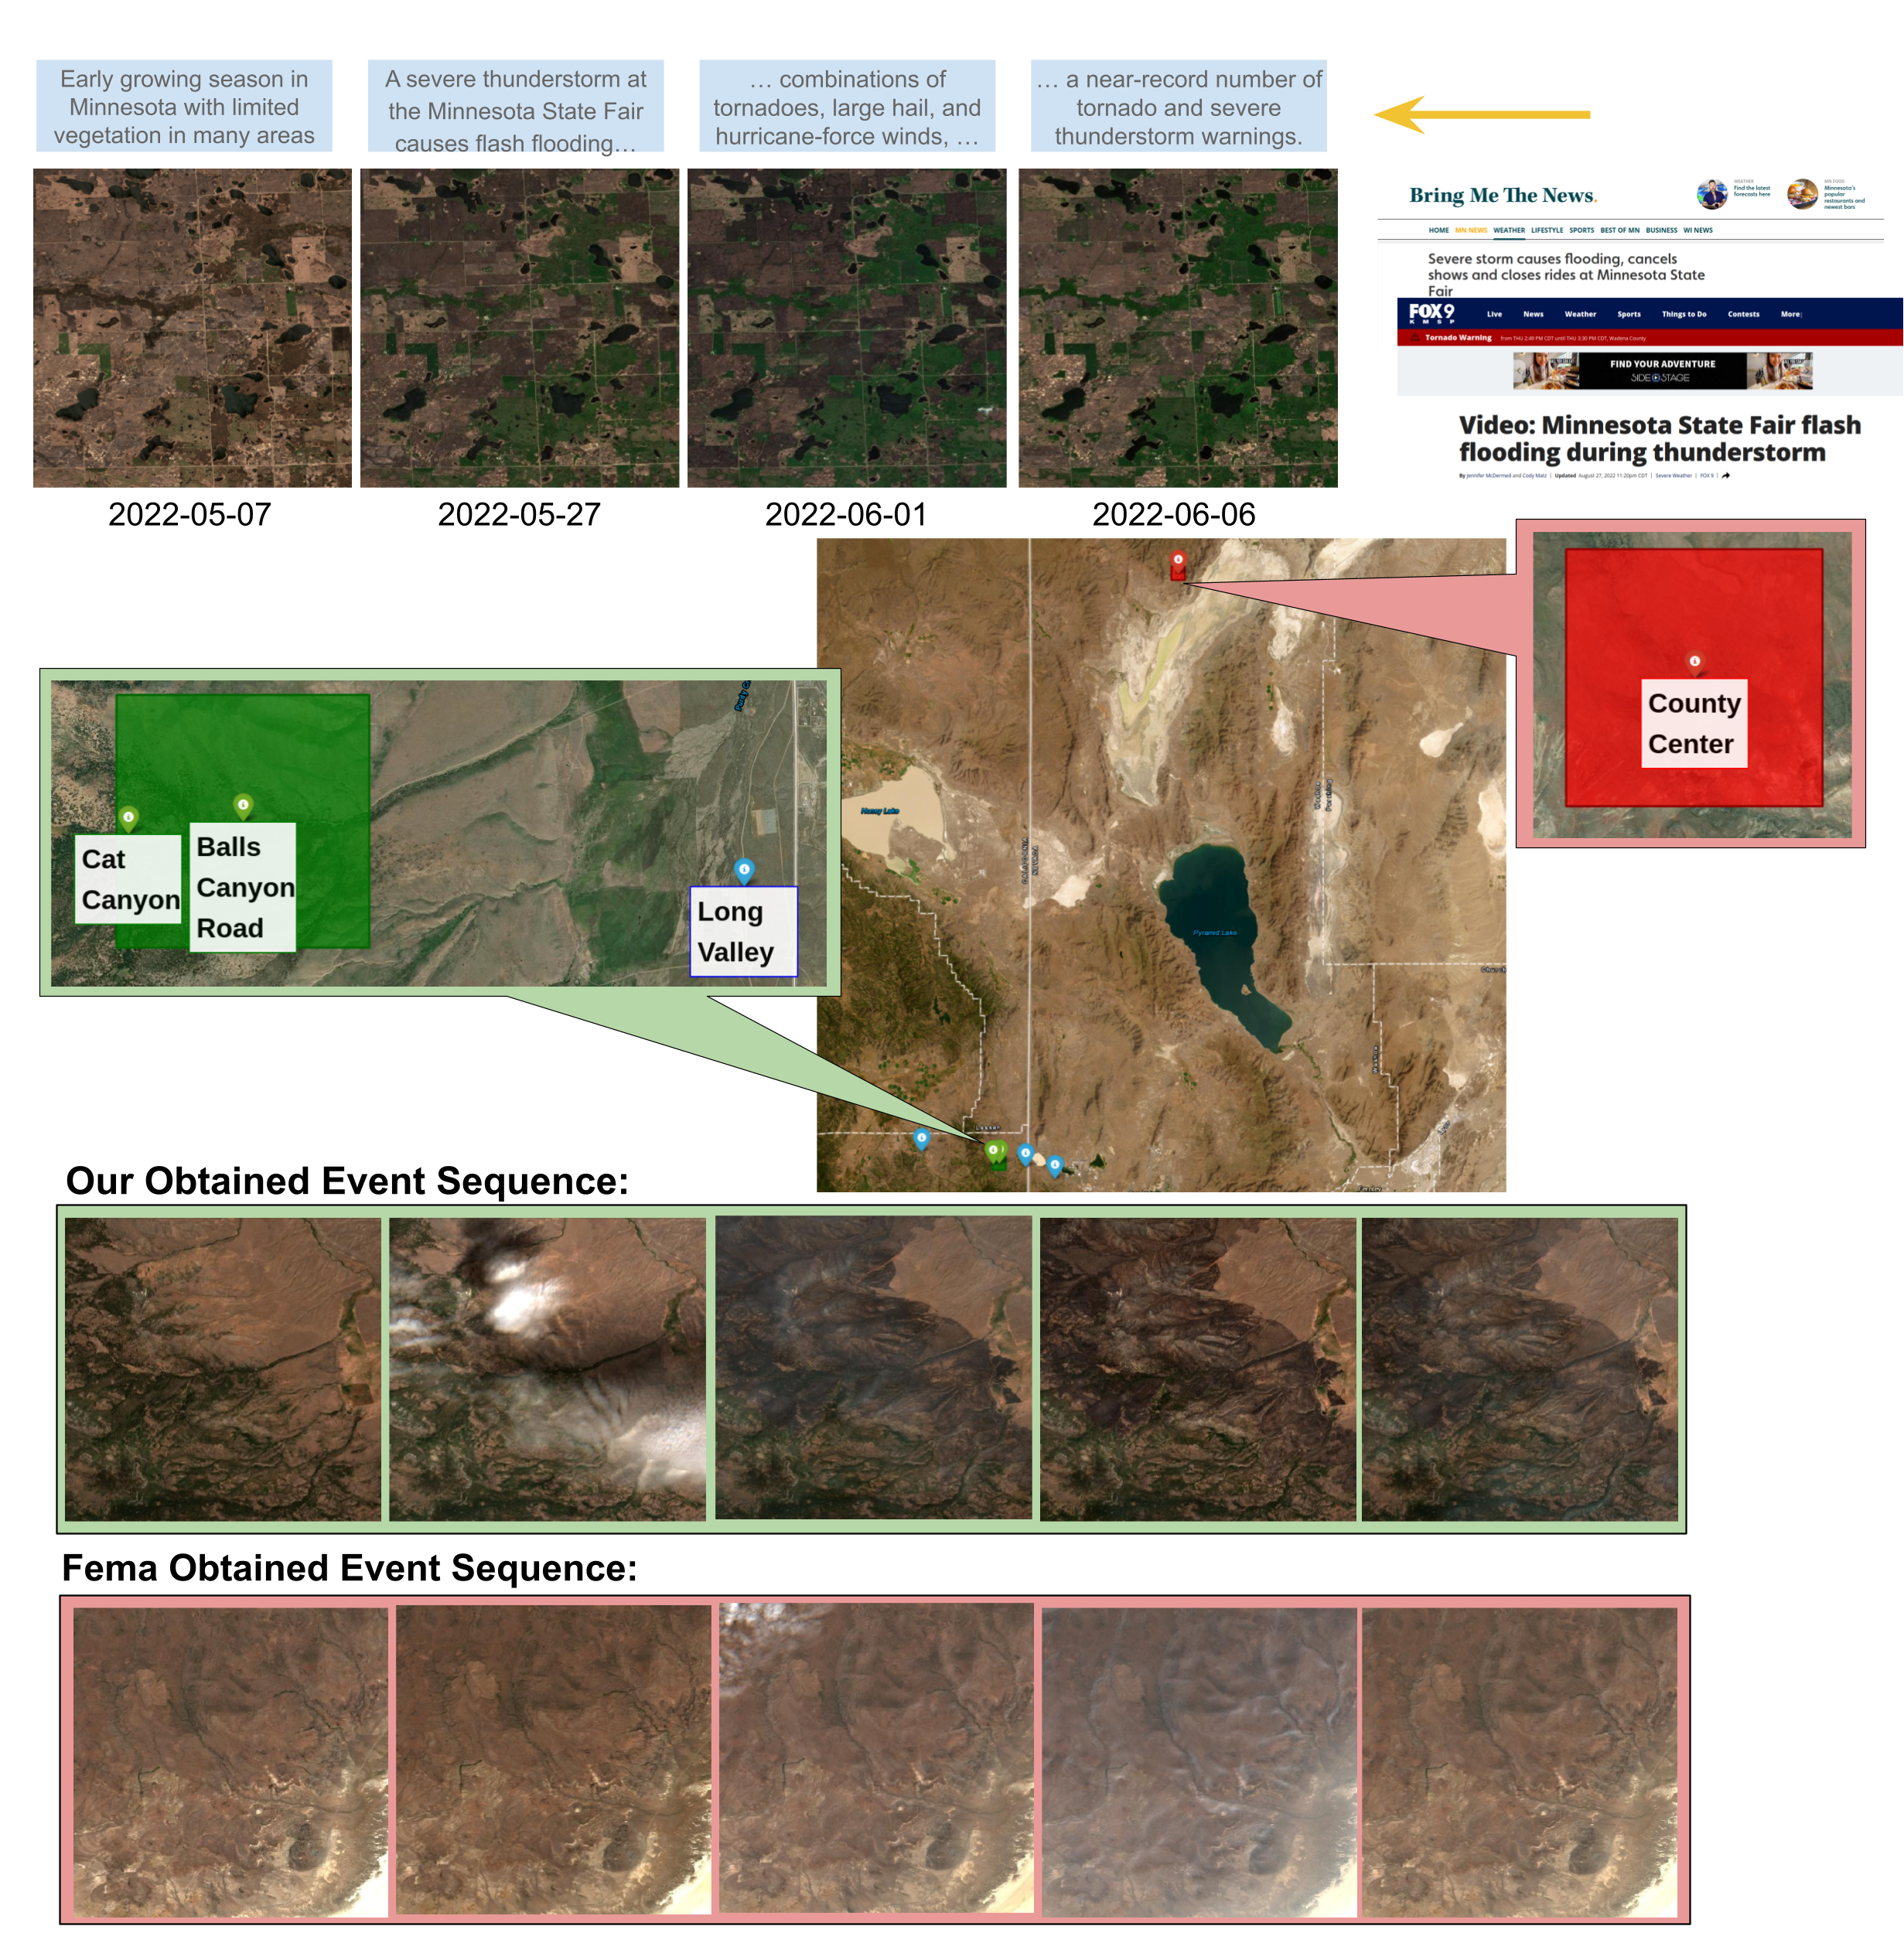
Task: Click the green Cat Canyon map pin
Action: [x=128, y=818]
